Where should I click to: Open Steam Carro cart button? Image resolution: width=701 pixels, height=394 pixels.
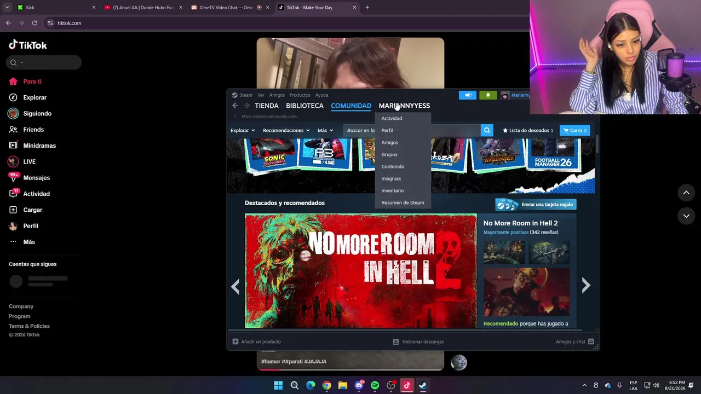pos(574,130)
